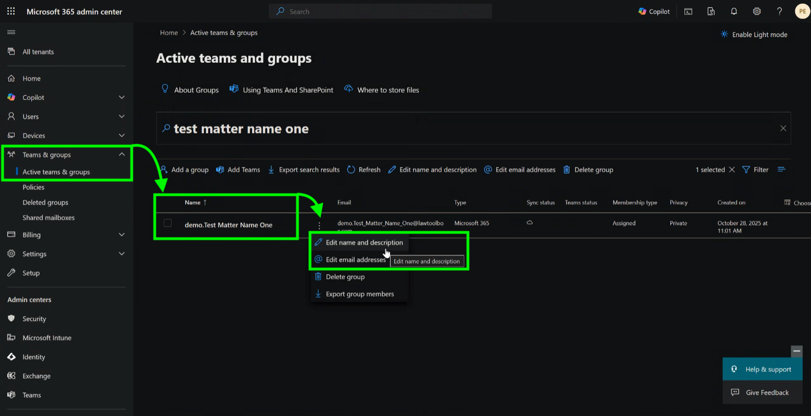Choose Edit email addresses from context menu
Image resolution: width=811 pixels, height=416 pixels.
pos(350,260)
